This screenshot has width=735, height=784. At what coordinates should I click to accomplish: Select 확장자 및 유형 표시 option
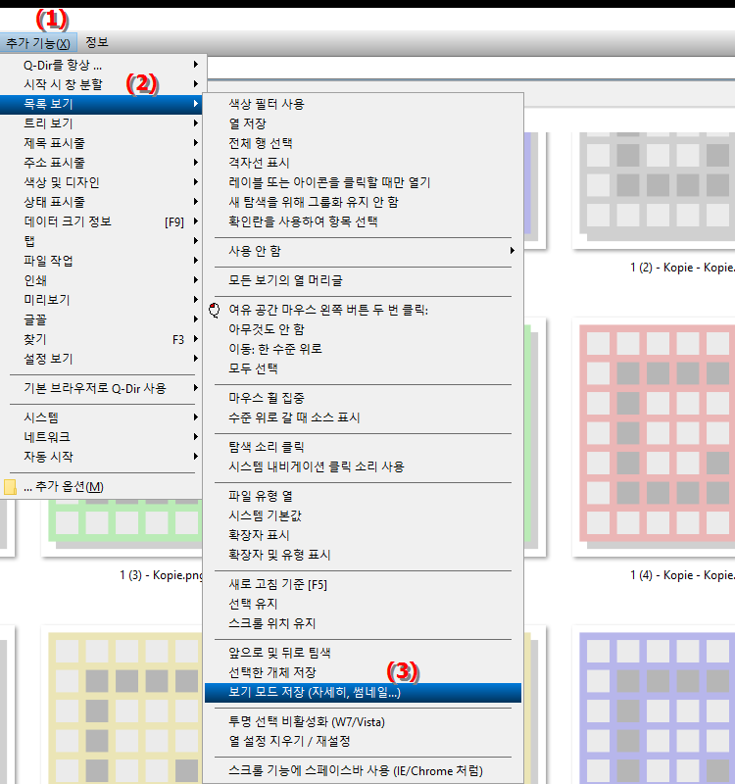pyautogui.click(x=363, y=555)
